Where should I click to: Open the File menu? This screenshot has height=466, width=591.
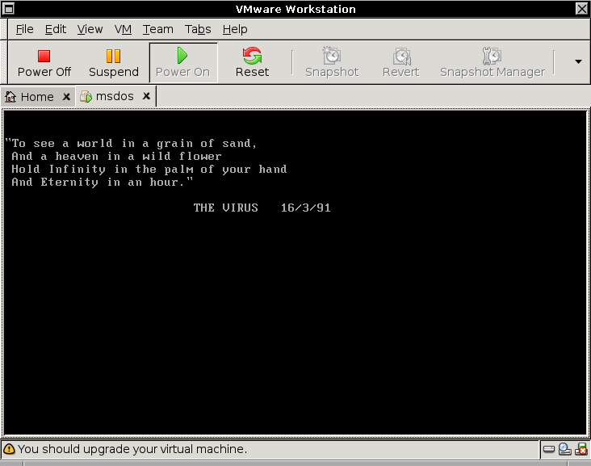pyautogui.click(x=24, y=29)
